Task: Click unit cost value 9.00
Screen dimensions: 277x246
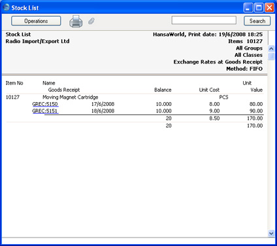Action: (x=214, y=111)
